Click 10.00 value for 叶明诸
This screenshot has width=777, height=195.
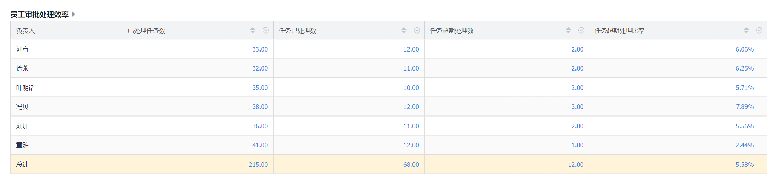(411, 88)
